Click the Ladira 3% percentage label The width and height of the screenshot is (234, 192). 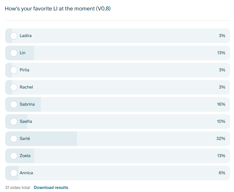222,36
